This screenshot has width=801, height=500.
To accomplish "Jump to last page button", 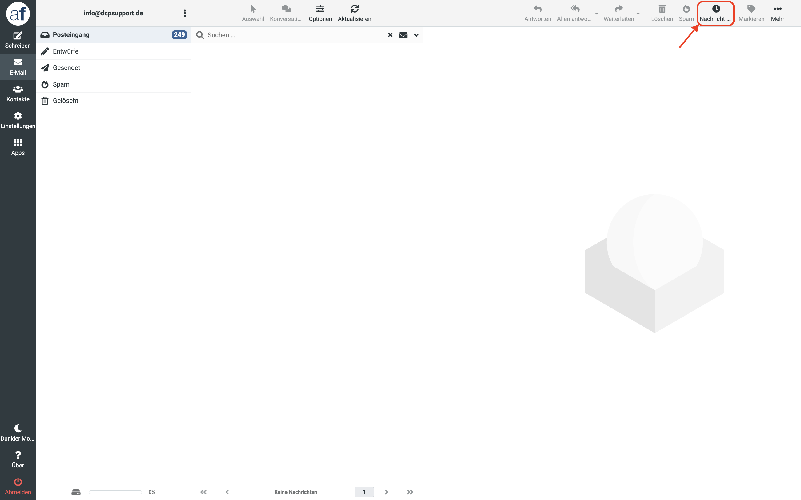I will pyautogui.click(x=410, y=492).
